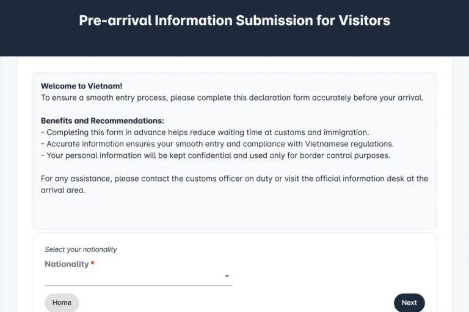Click the Nationality field label

[67, 264]
